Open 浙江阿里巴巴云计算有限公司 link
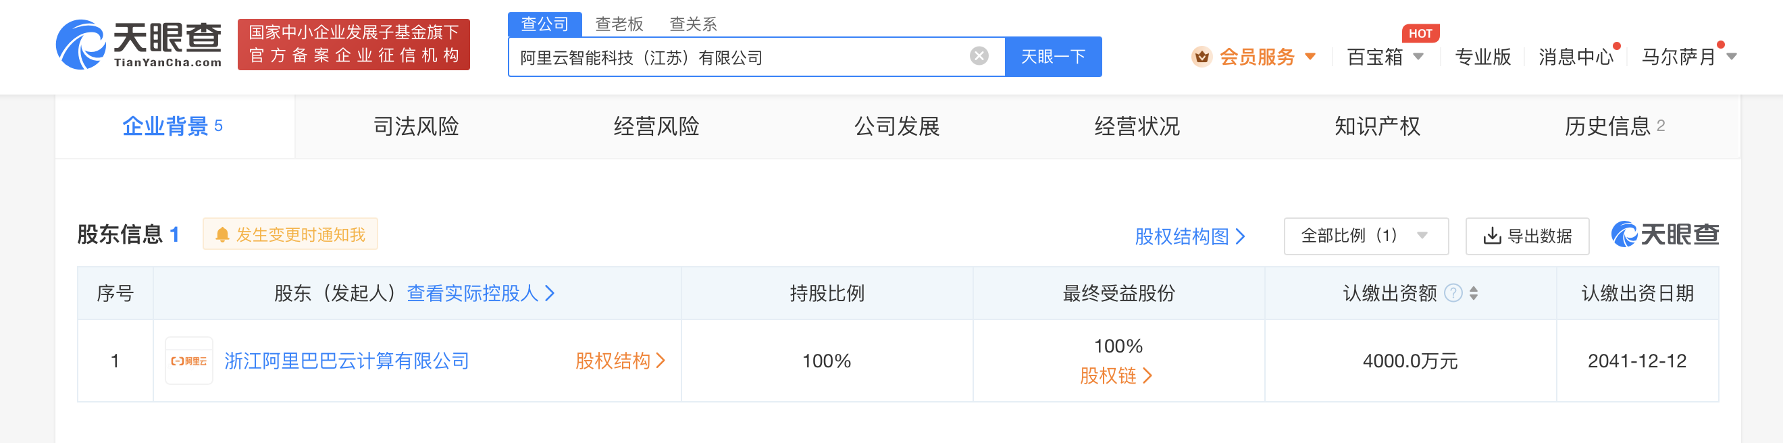Viewport: 1783px width, 443px height. point(346,361)
